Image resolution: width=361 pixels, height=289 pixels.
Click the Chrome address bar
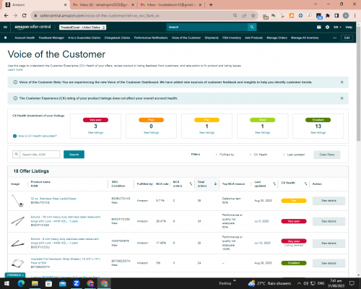135,16
